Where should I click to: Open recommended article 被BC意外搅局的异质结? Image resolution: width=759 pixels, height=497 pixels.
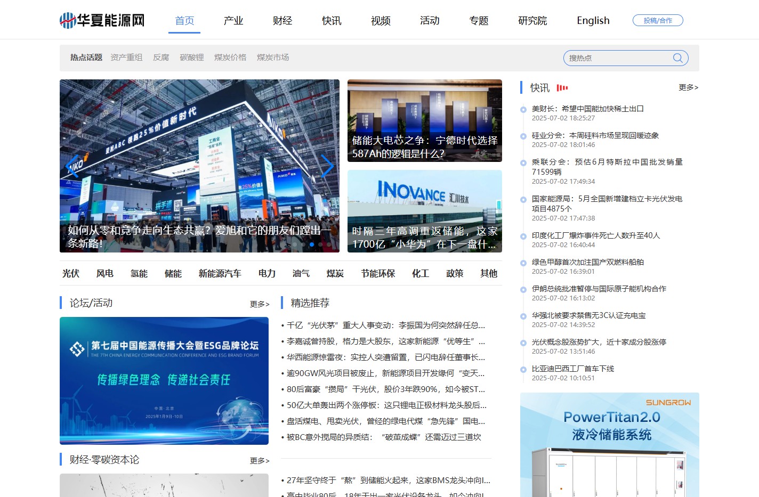pos(384,437)
